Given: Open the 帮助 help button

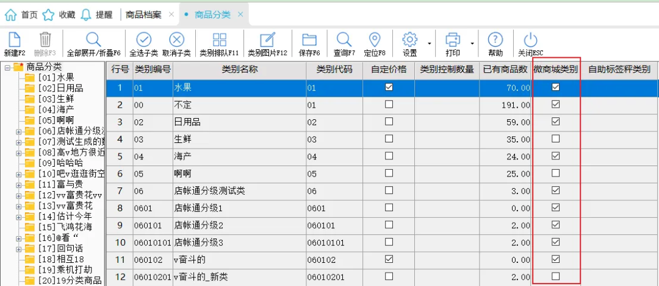Looking at the screenshot, I should click(x=495, y=40).
